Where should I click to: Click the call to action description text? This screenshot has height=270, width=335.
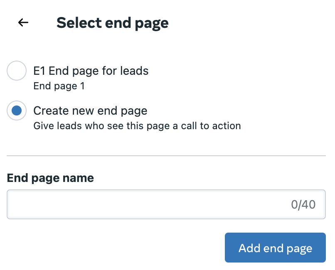point(137,126)
